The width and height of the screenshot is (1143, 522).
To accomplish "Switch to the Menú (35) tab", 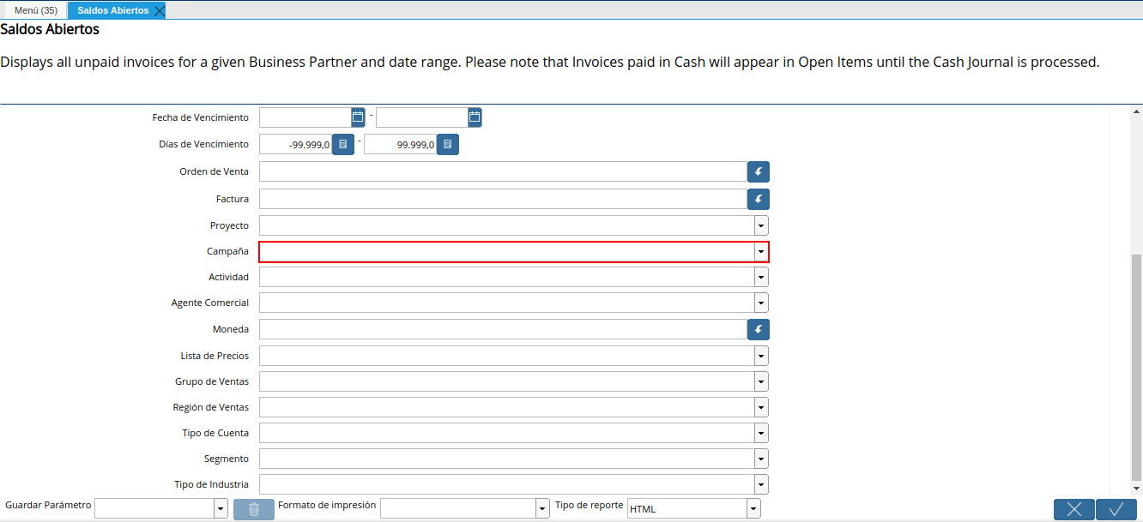I will click(x=36, y=10).
